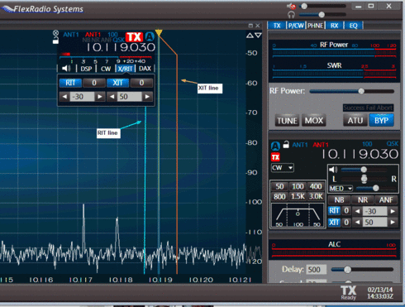Close the panadapter with its small X
The image size is (405, 307).
coord(258,26)
